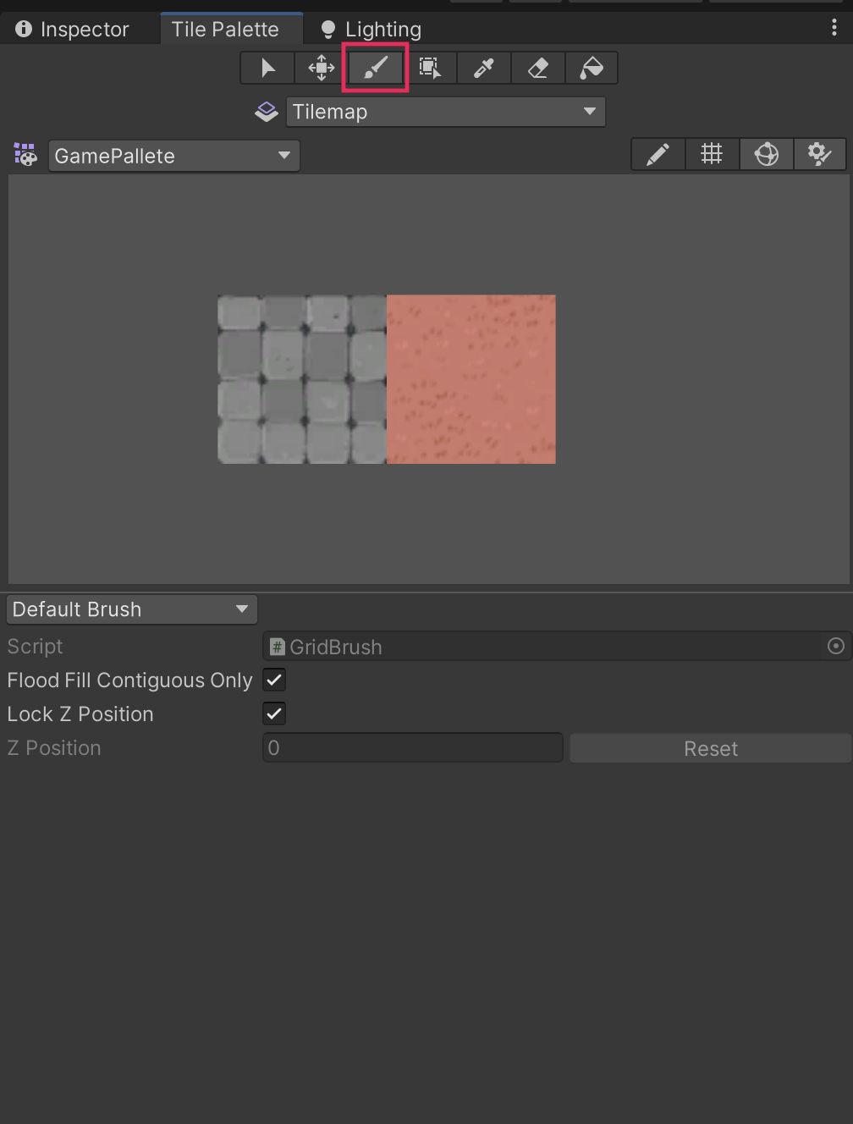Toggle palette edit pencil icon
853x1124 pixels.
[658, 155]
